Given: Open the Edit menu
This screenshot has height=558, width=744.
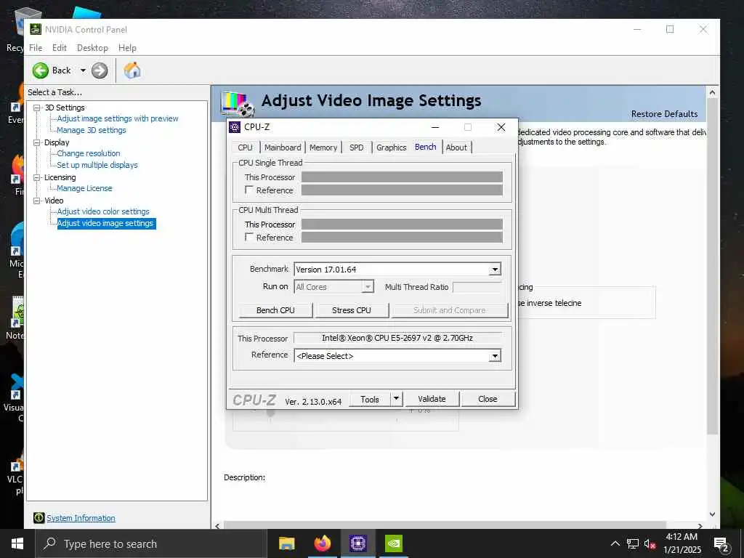Looking at the screenshot, I should [60, 48].
